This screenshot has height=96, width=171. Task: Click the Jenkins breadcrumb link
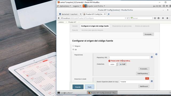61,22
